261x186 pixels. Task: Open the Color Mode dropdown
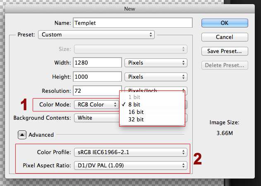click(96, 105)
